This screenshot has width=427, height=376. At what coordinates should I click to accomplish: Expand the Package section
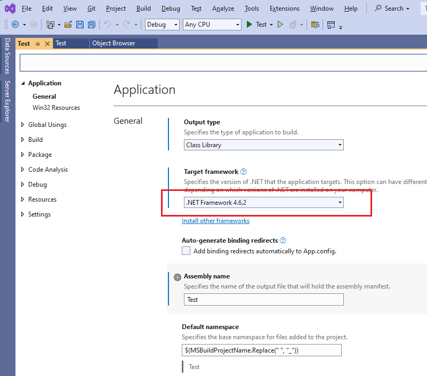tap(22, 155)
